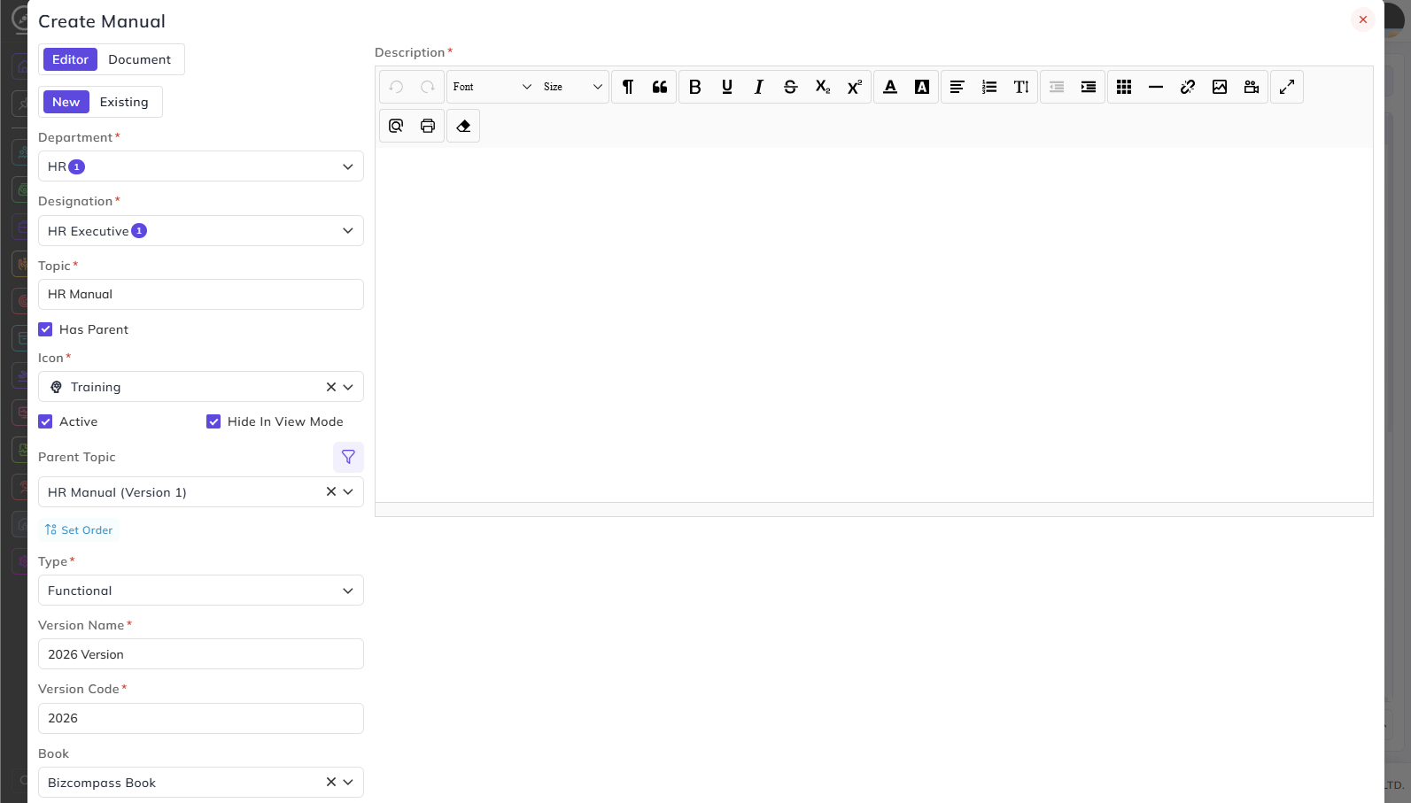This screenshot has width=1411, height=803.
Task: Toggle bold formatting
Action: click(x=695, y=87)
